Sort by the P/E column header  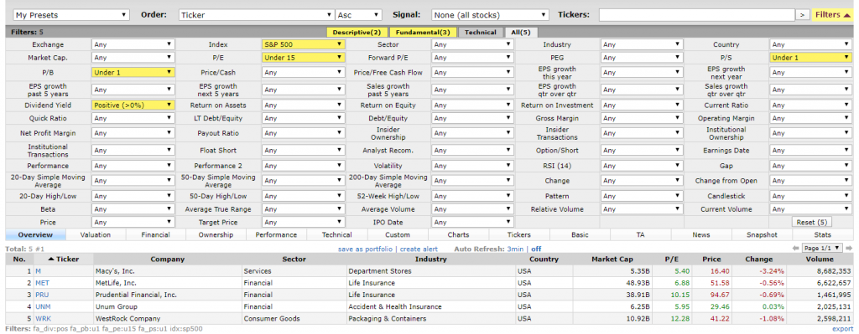click(x=672, y=259)
